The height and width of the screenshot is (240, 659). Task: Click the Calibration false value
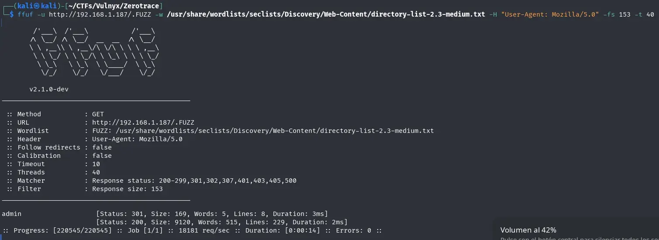(102, 156)
